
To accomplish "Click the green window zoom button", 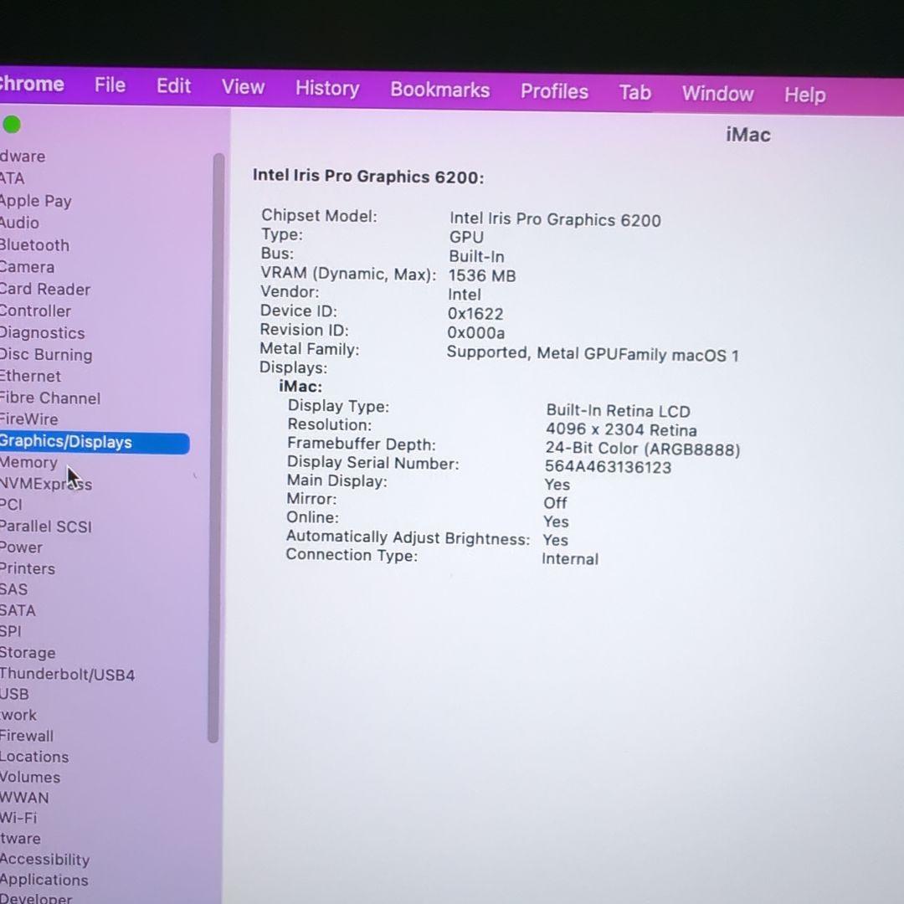I will tap(12, 124).
